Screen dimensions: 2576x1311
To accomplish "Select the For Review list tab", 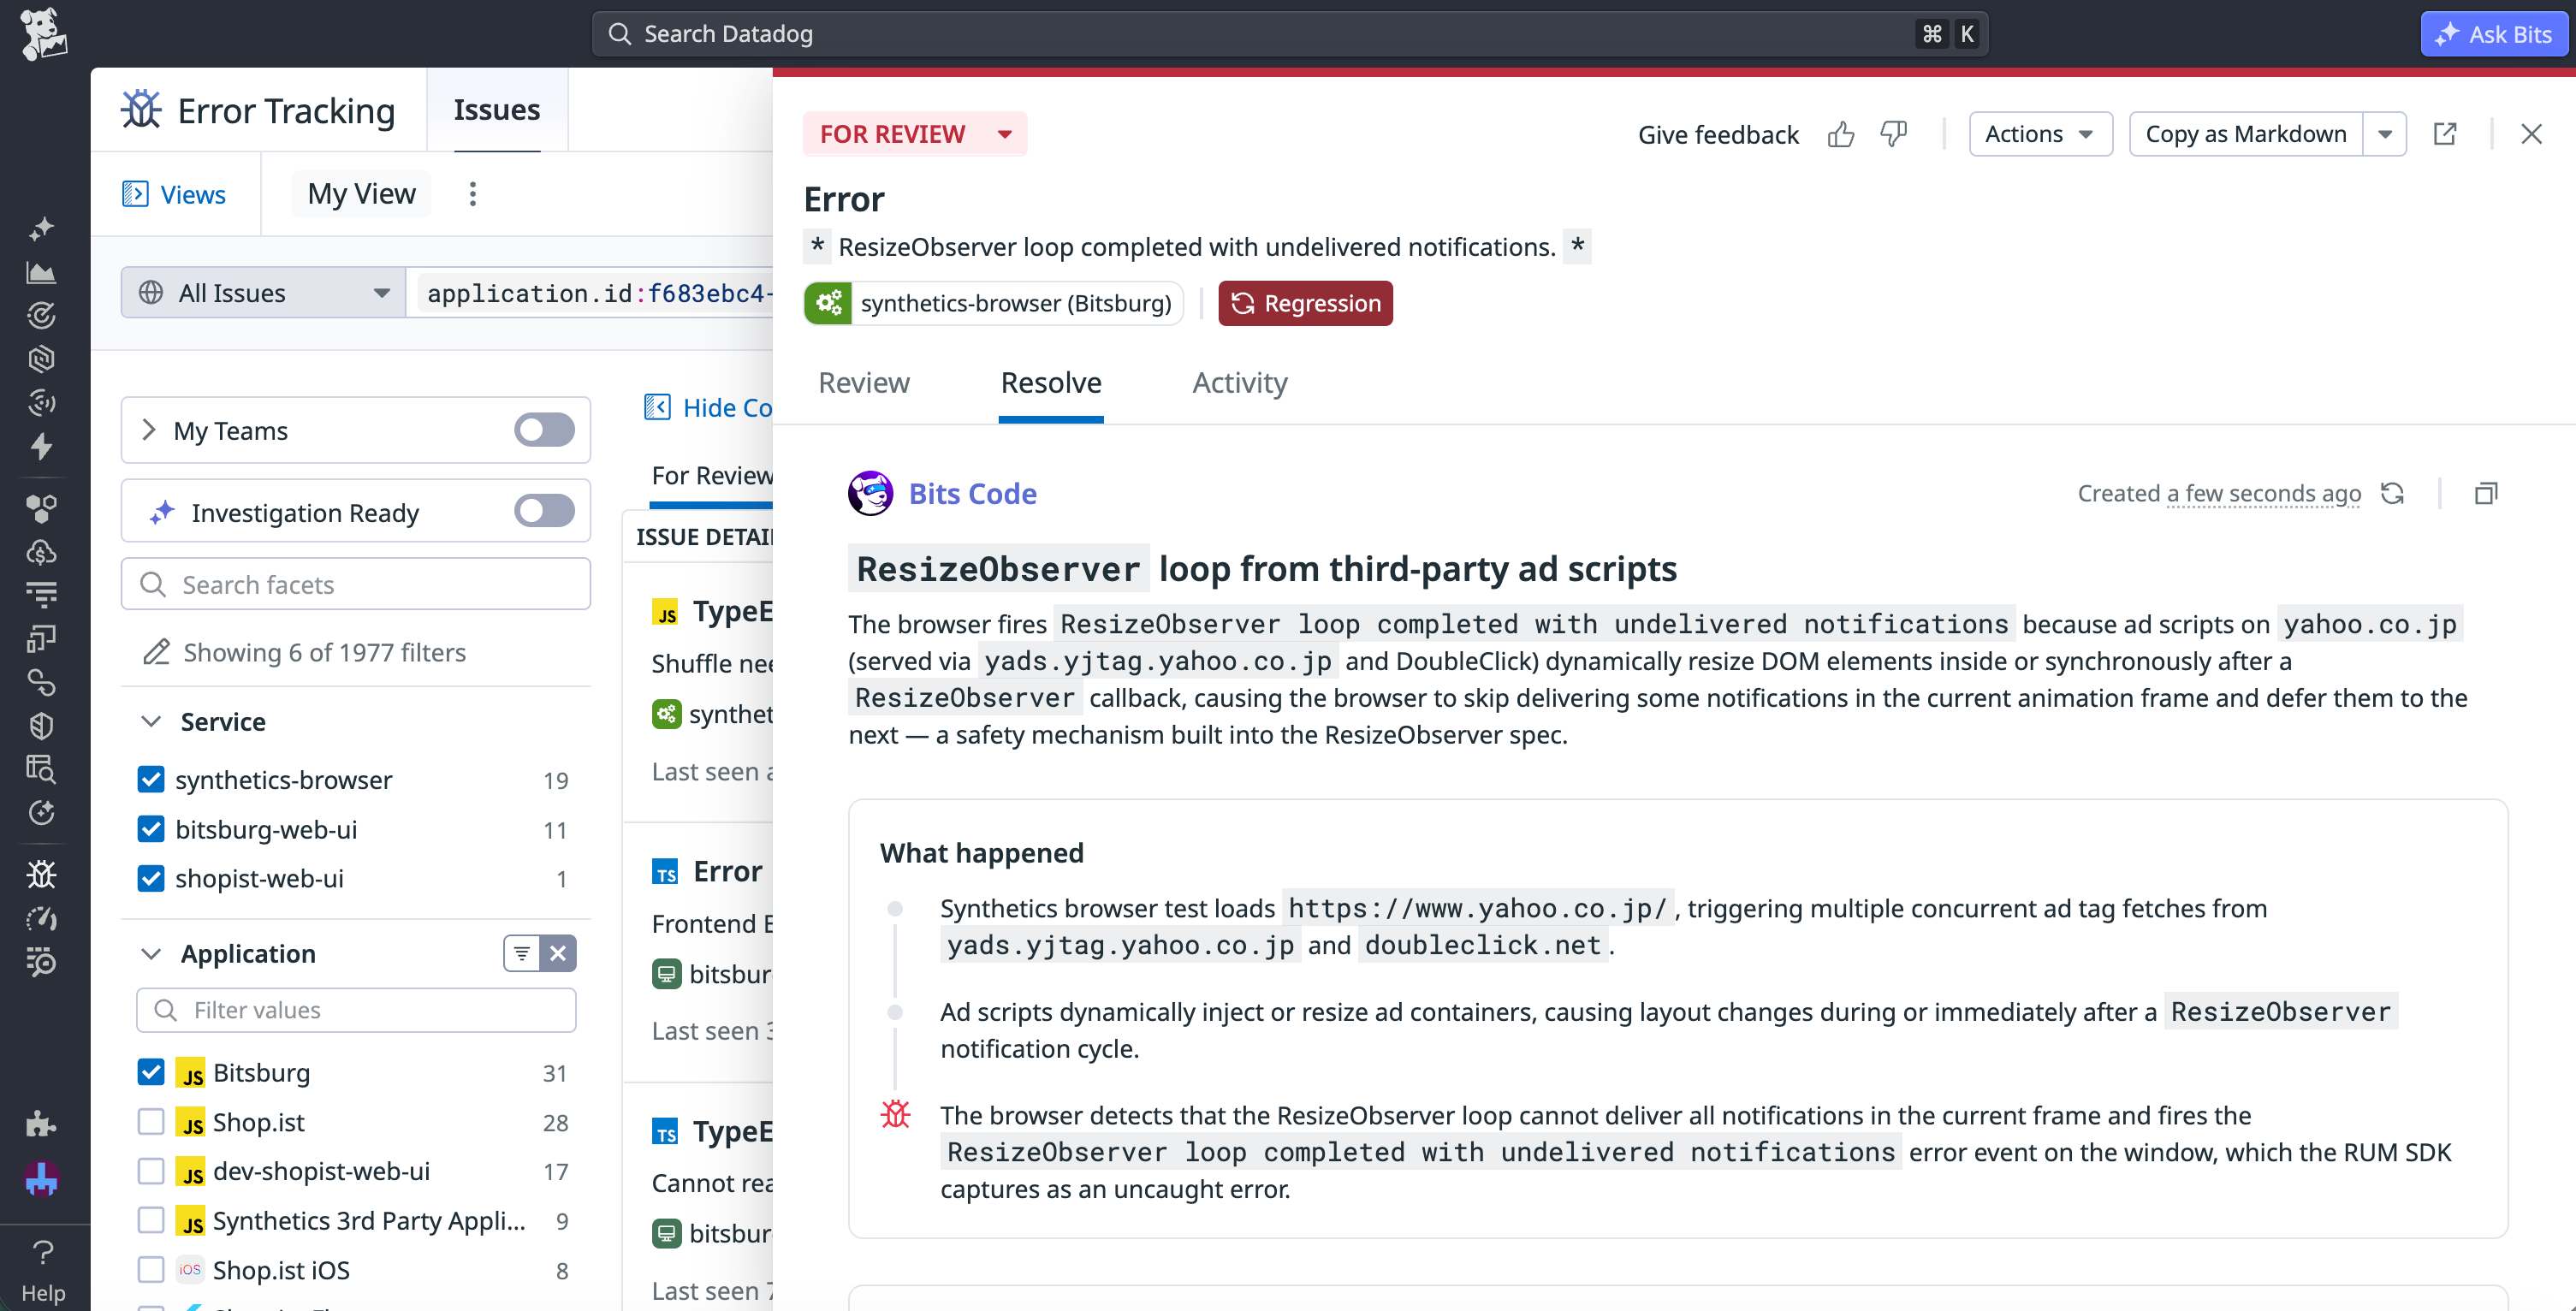I will pos(712,476).
